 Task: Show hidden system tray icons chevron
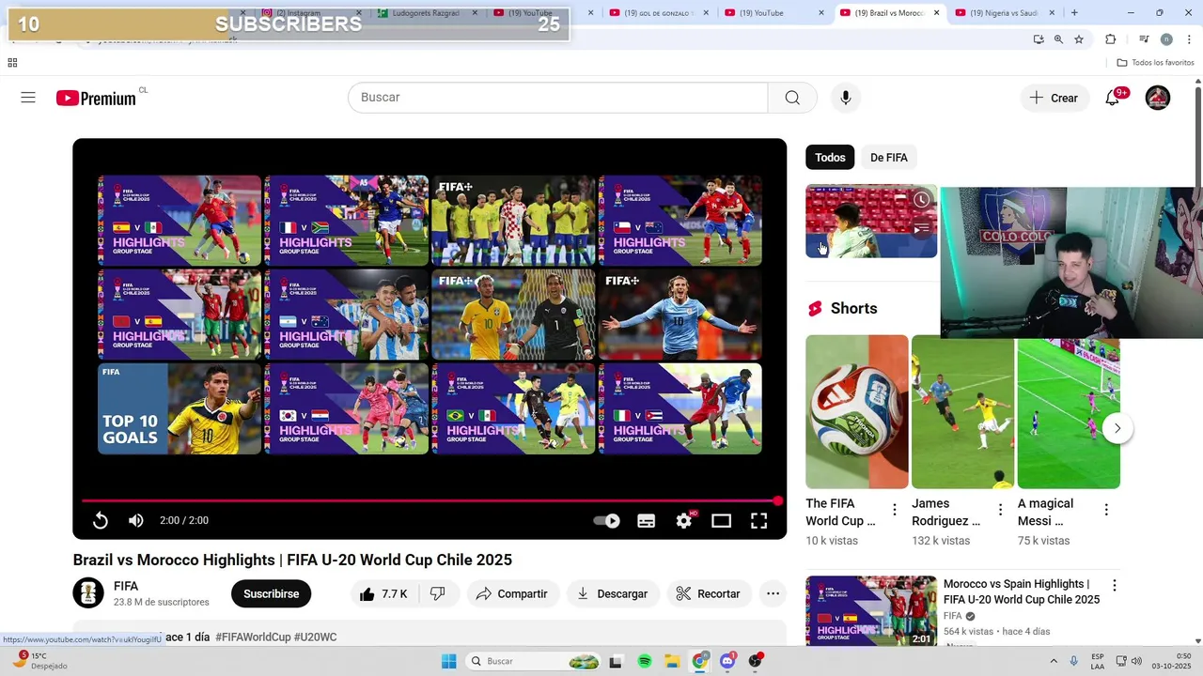point(1054,661)
